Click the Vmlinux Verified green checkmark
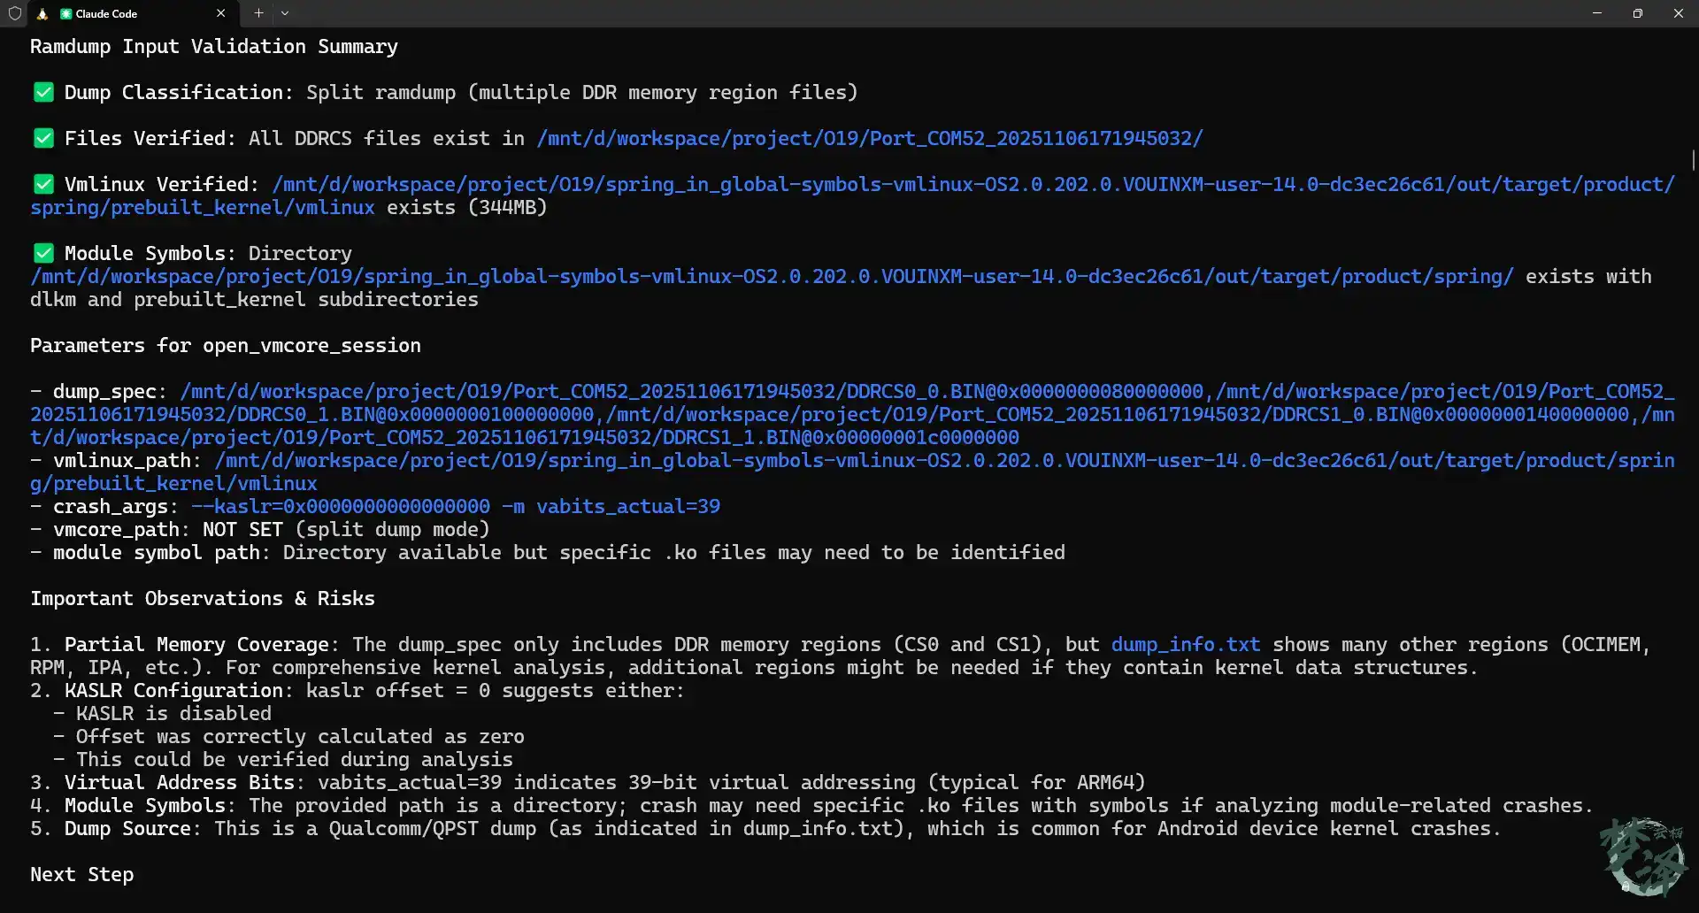 43,185
